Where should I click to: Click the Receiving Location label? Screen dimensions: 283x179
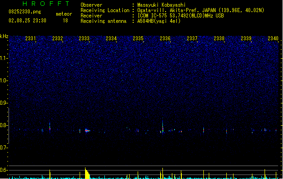(105, 10)
